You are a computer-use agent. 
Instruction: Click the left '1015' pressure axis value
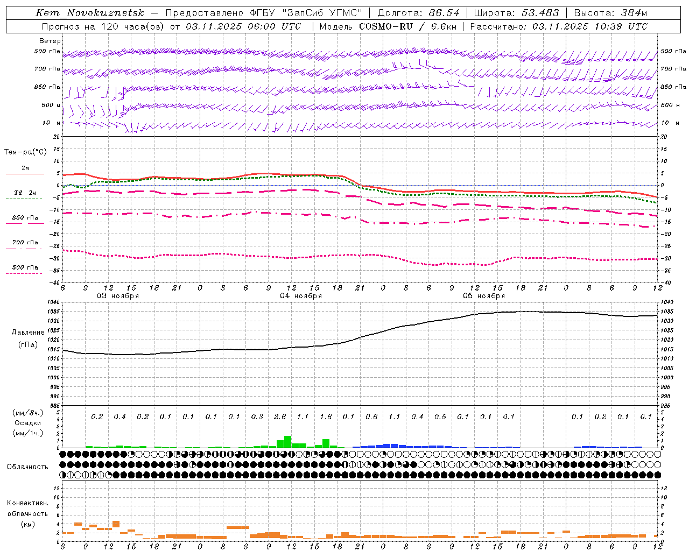click(x=54, y=349)
